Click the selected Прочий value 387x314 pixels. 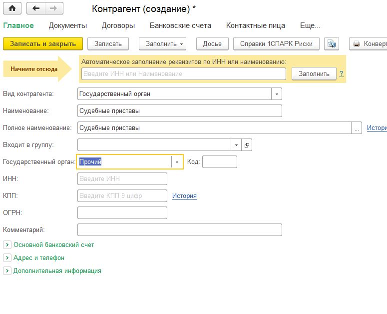[90, 162]
